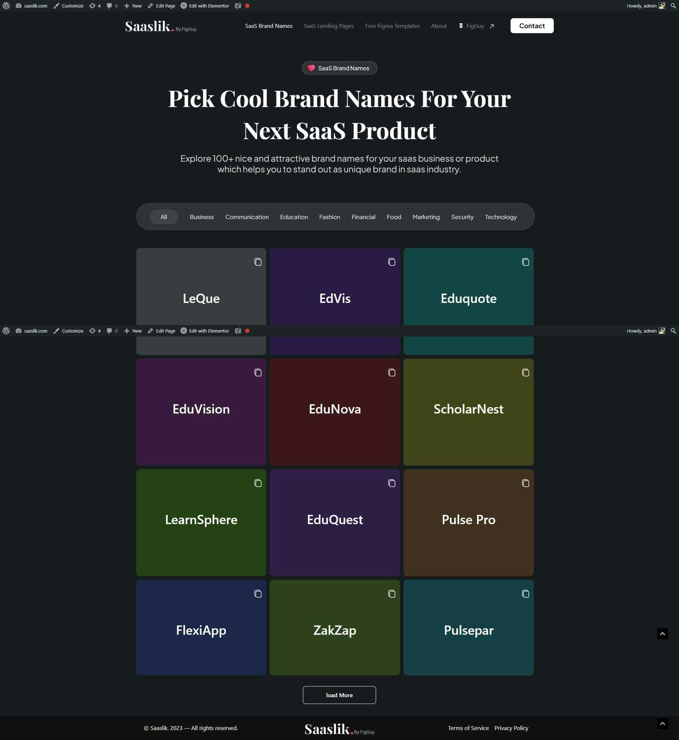This screenshot has height=740, width=679.
Task: Switch to the Technology category filter
Action: tap(501, 217)
